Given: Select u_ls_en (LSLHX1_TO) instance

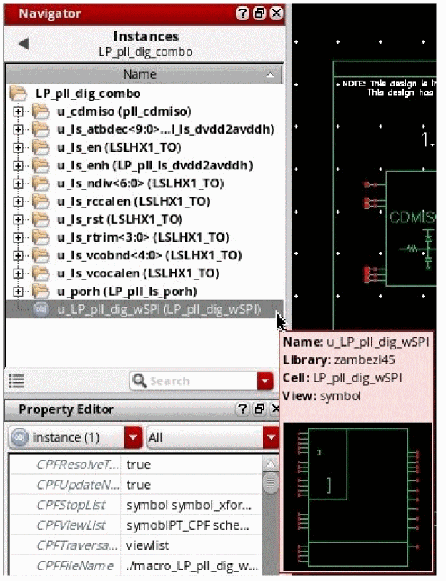Looking at the screenshot, I should click(119, 147).
